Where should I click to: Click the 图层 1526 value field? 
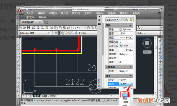(126, 34)
